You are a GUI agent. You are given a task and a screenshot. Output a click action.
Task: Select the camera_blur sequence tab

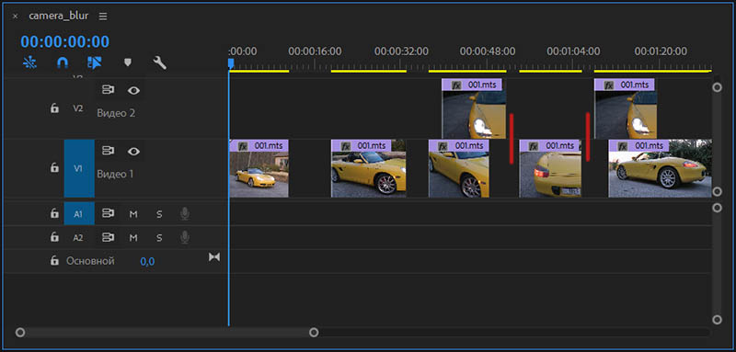[58, 16]
